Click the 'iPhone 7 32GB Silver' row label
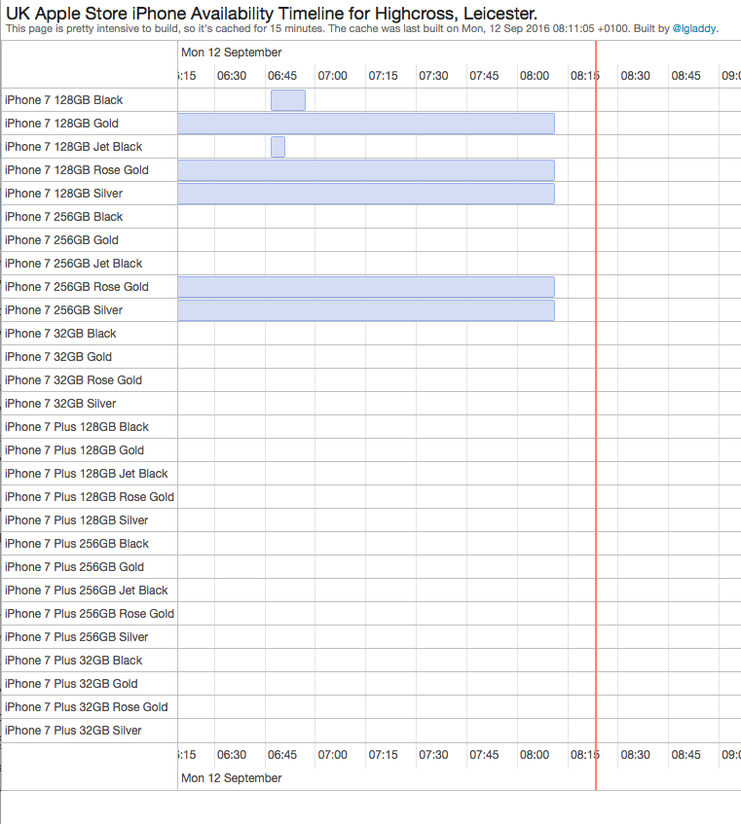The height and width of the screenshot is (824, 741). click(60, 403)
